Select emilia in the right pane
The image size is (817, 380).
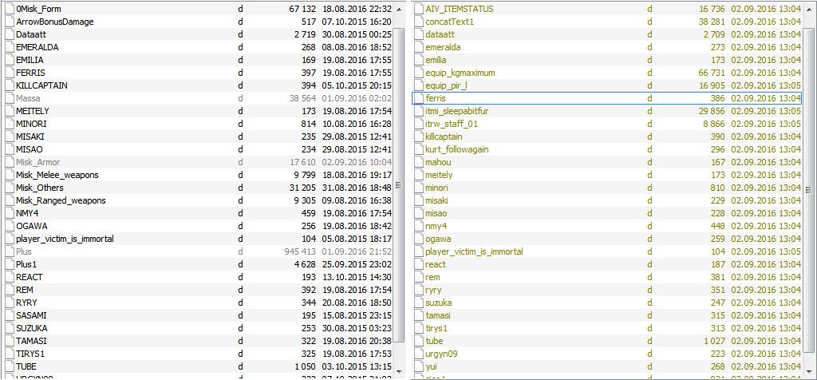[x=607, y=60]
